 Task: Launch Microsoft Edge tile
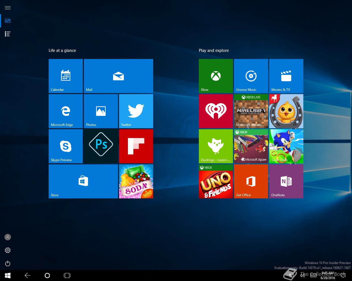click(x=66, y=111)
